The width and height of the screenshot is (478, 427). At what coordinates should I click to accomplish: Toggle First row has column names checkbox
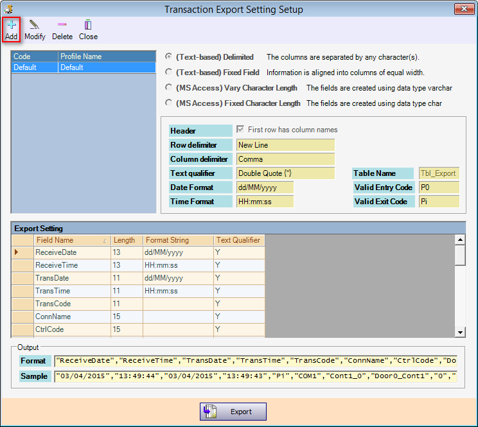click(x=241, y=130)
